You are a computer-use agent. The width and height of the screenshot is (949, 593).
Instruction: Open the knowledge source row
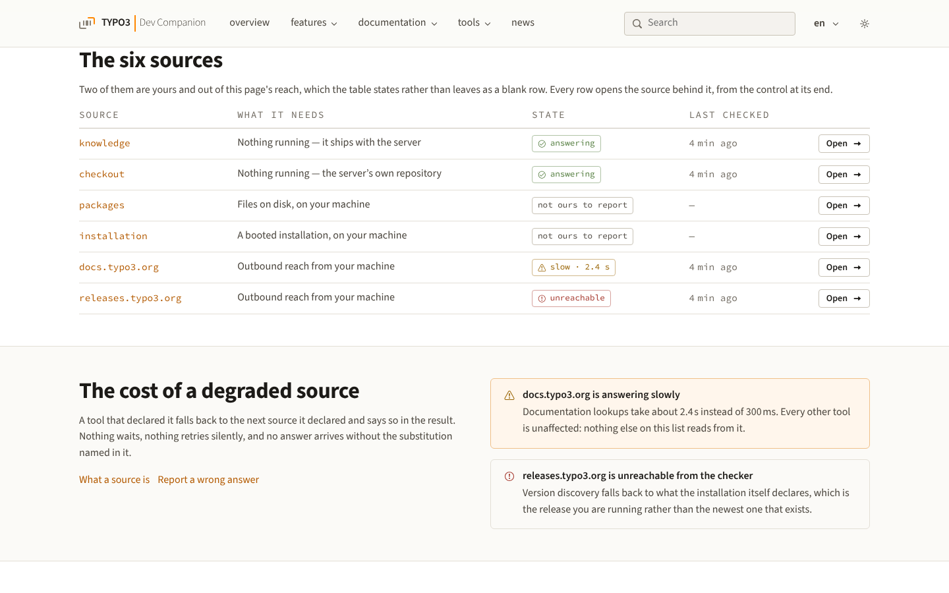coord(844,144)
